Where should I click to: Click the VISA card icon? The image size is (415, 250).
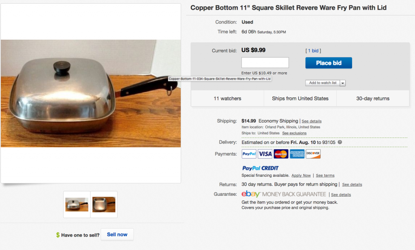[x=265, y=154]
